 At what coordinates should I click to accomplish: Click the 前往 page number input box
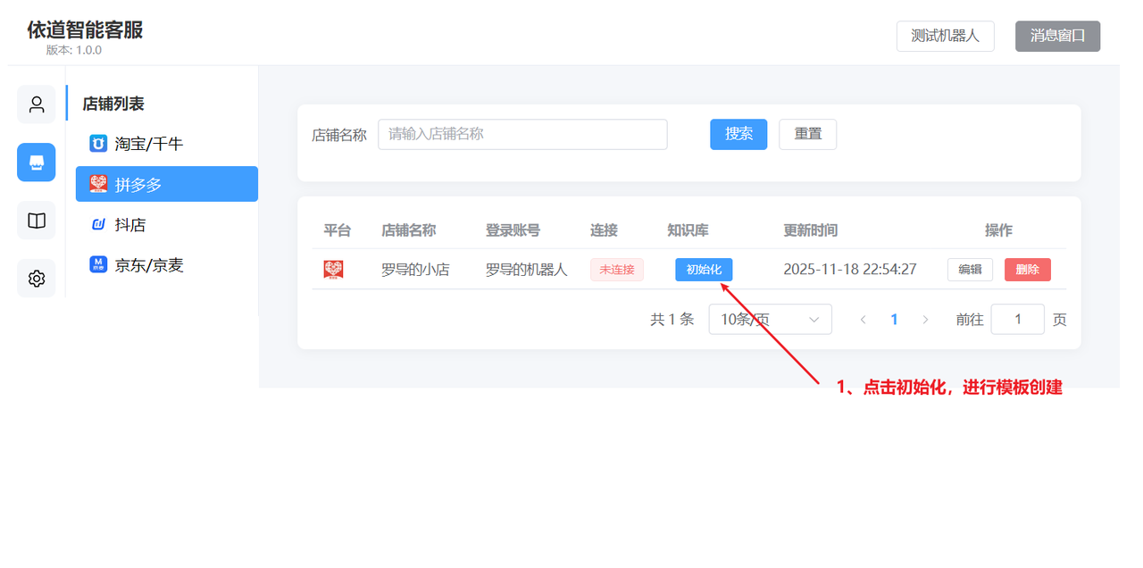point(1017,320)
